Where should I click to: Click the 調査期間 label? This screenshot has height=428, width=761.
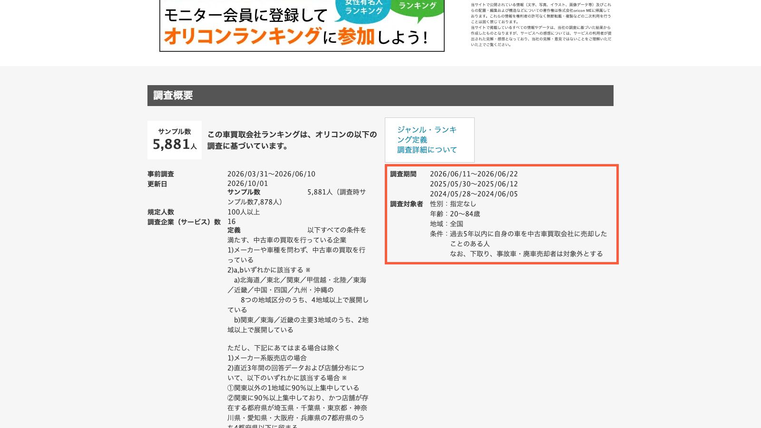(403, 174)
